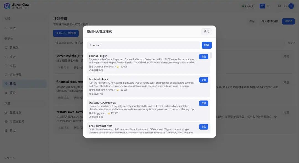The width and height of the screenshot is (299, 163).
Task: Click the 日志 document icon in sidebar
Action: (6, 131)
